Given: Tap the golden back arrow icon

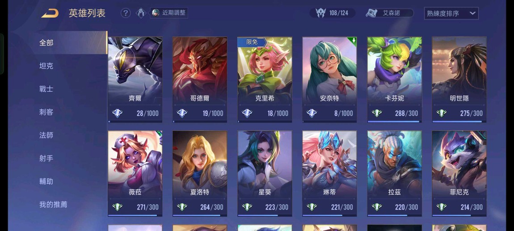Looking at the screenshot, I should pos(50,13).
